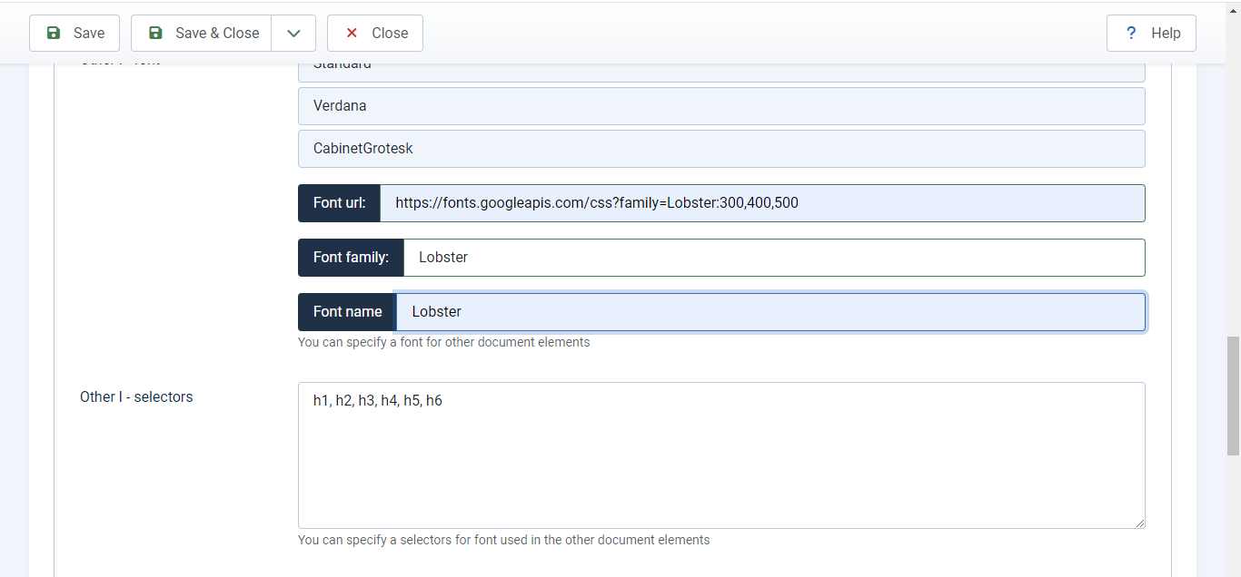Choose the CabinetGrotesk font option
The image size is (1241, 577).
[x=720, y=149]
